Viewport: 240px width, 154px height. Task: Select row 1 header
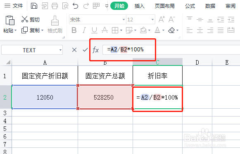6,76
